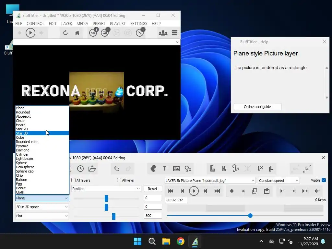Image resolution: width=332 pixels, height=249 pixels.
Task: Expand the text box dropdown below main toolbar
Action: coord(177,42)
